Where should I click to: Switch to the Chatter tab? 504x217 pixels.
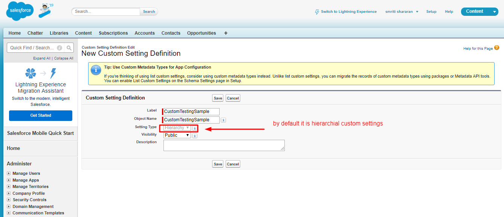point(35,33)
